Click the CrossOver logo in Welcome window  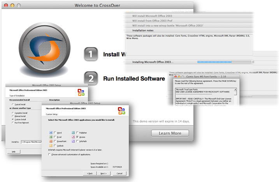coord(44,48)
